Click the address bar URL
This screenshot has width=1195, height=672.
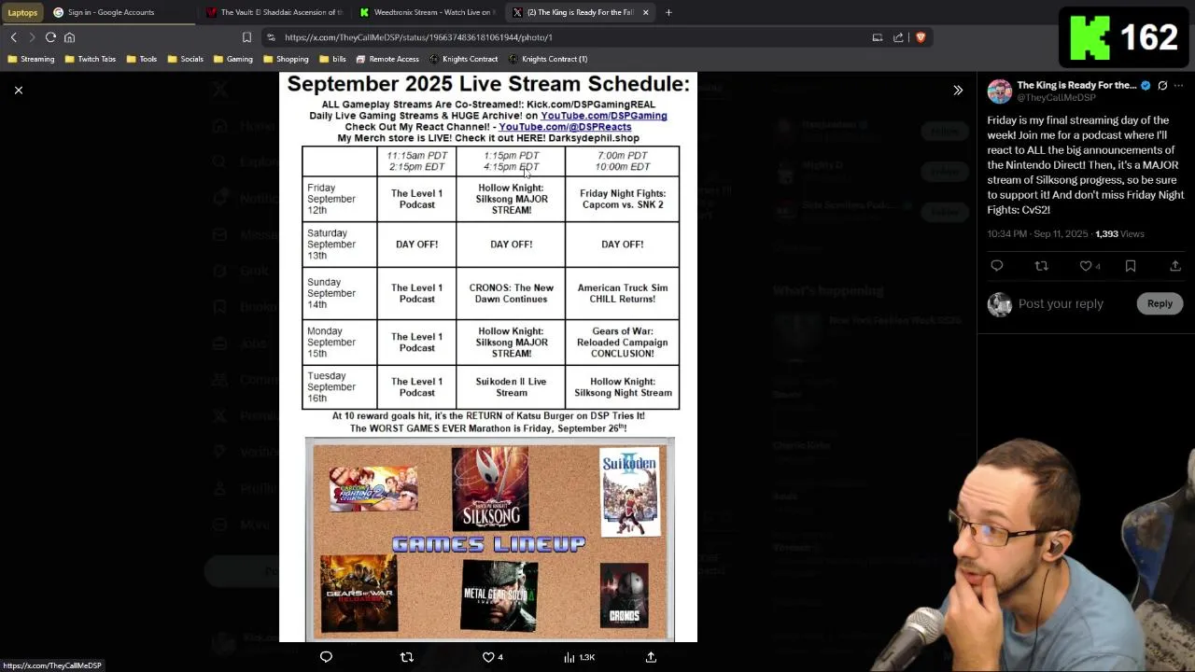tap(418, 37)
